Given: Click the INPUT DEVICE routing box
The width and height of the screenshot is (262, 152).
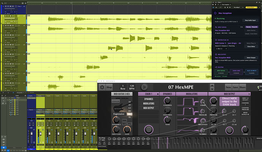Looking at the screenshot, I should [221, 72].
